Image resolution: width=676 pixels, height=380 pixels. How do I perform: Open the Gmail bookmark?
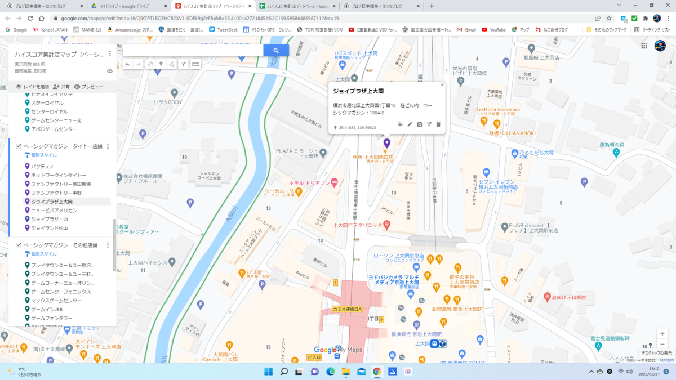[x=466, y=29]
